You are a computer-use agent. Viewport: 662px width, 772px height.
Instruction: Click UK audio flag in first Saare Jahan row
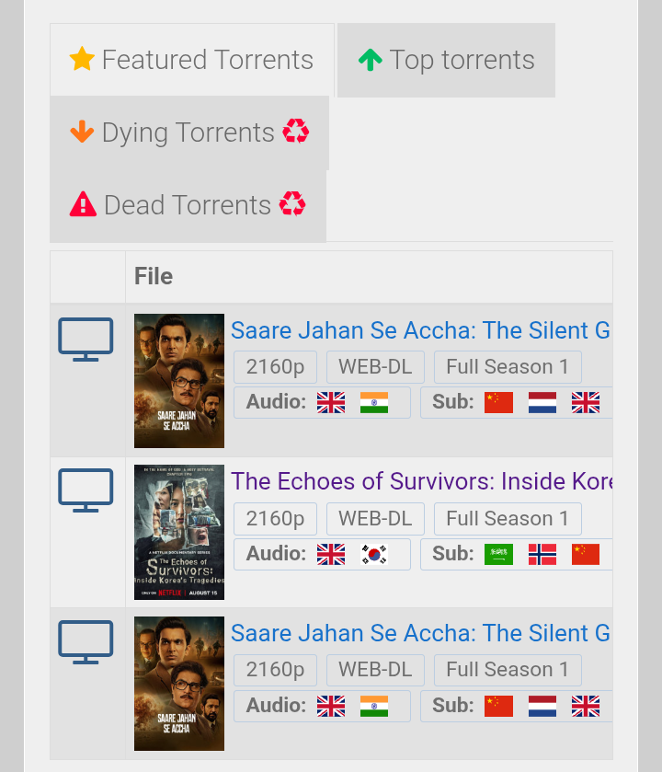331,402
